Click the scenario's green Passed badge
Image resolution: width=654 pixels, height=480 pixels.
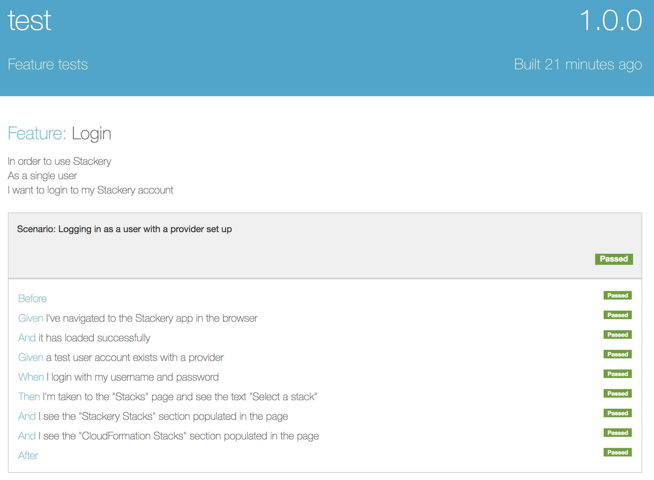[614, 259]
